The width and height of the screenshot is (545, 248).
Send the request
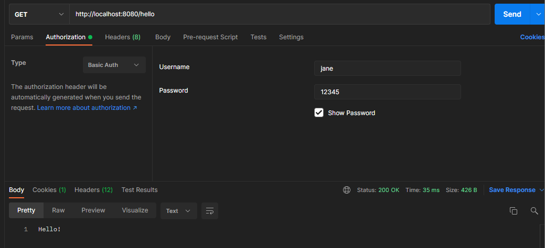click(512, 14)
